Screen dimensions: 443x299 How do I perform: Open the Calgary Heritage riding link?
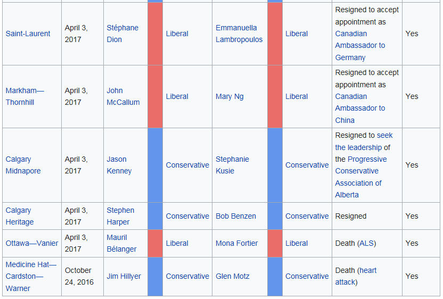point(19,216)
